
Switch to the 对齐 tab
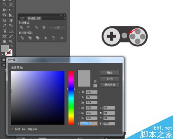click(22, 18)
